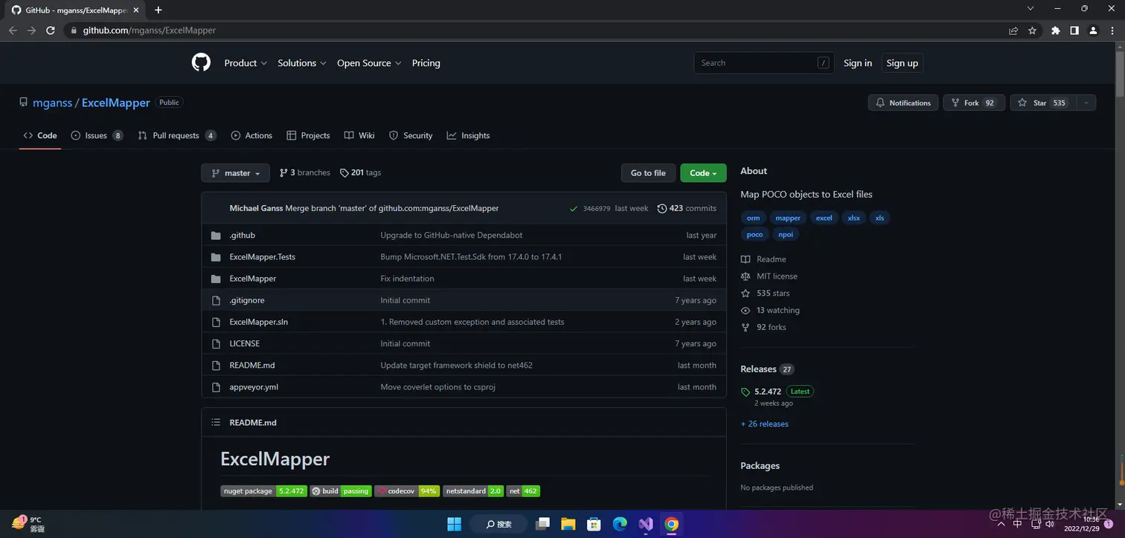Open the LICENSE file
Image resolution: width=1125 pixels, height=538 pixels.
pos(245,343)
